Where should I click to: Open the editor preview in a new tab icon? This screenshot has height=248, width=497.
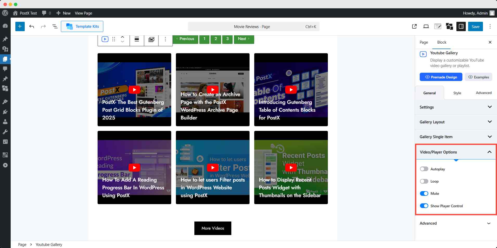(414, 26)
